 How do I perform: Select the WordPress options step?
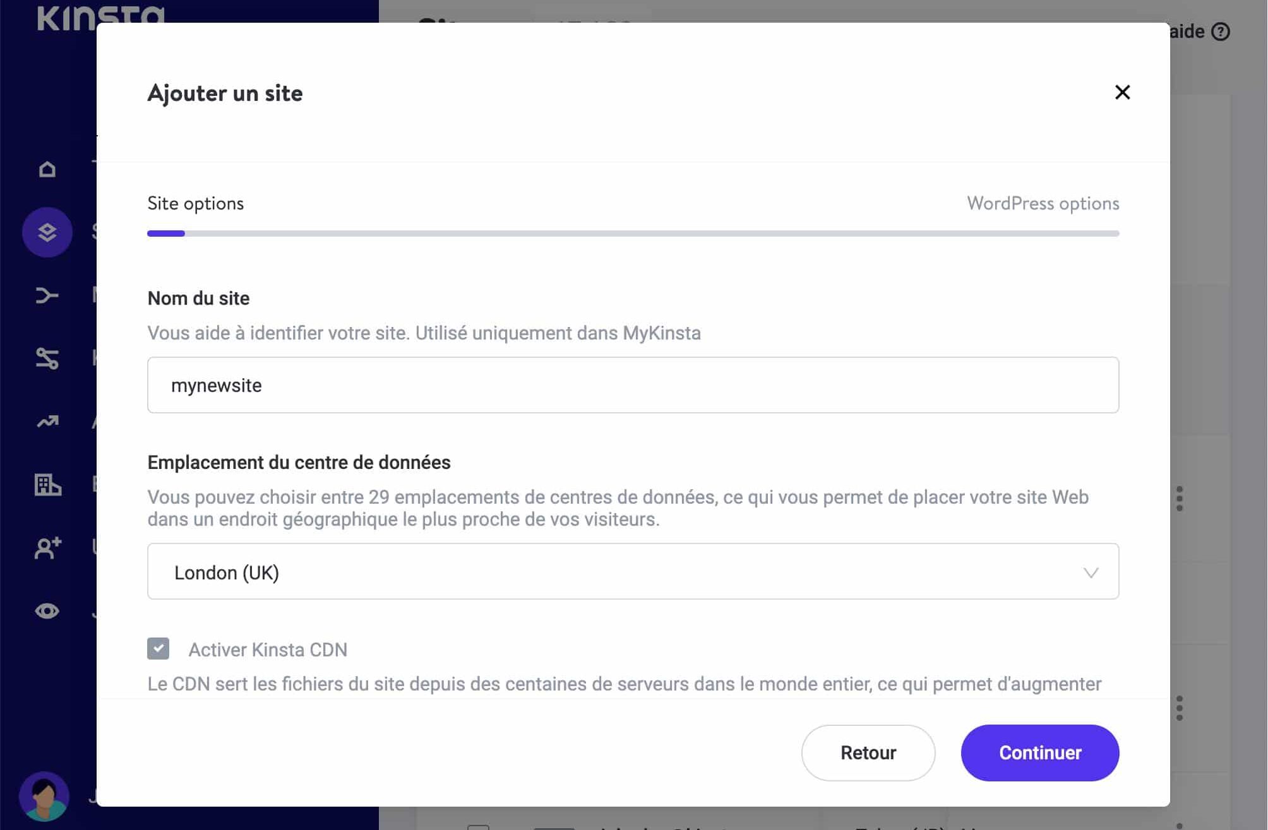pyautogui.click(x=1043, y=203)
